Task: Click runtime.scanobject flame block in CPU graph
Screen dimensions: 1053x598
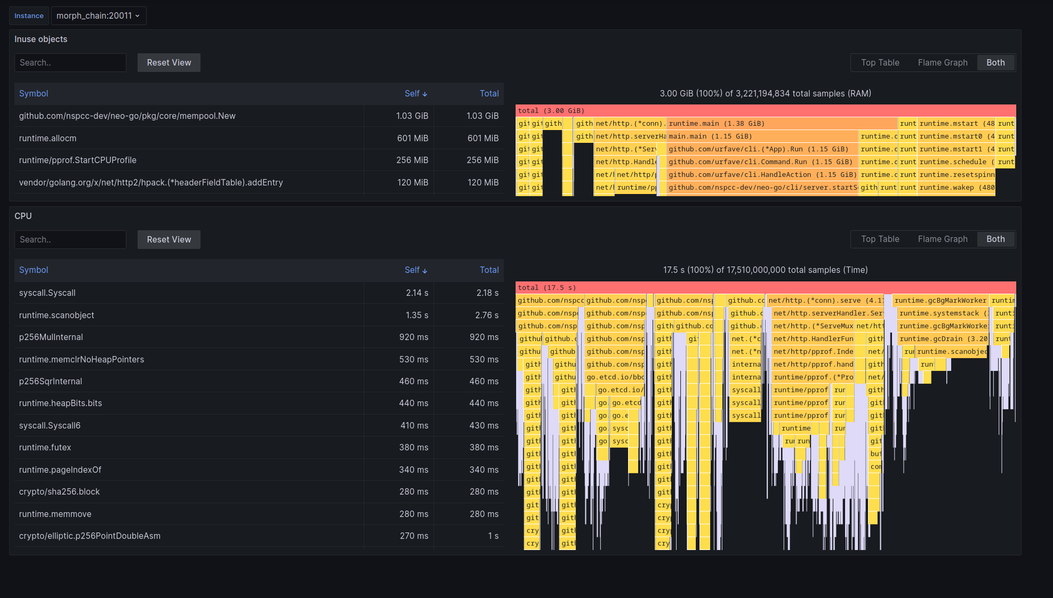Action: tap(952, 352)
